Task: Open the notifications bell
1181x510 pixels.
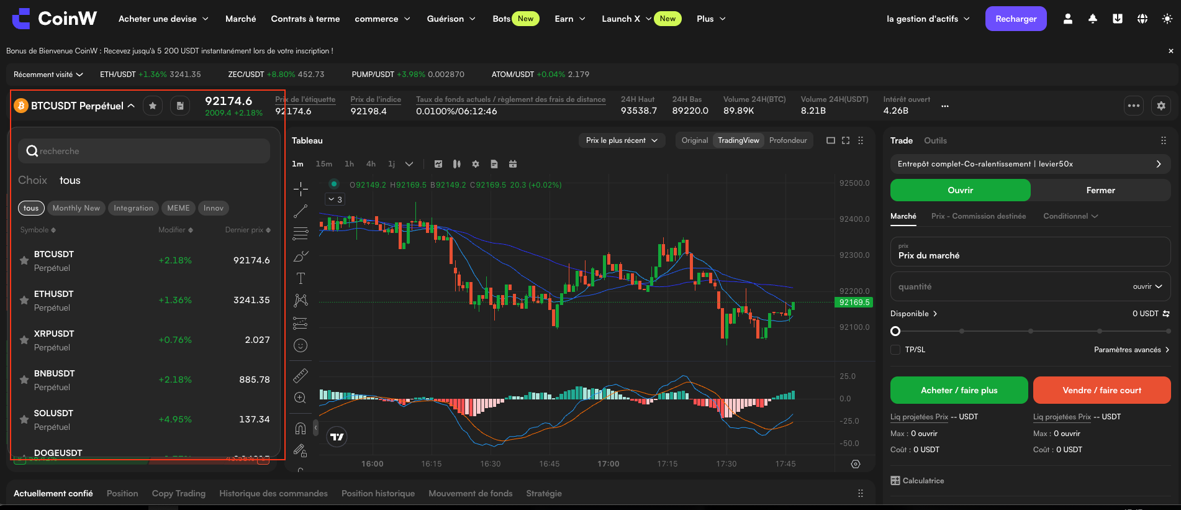Action: point(1093,19)
